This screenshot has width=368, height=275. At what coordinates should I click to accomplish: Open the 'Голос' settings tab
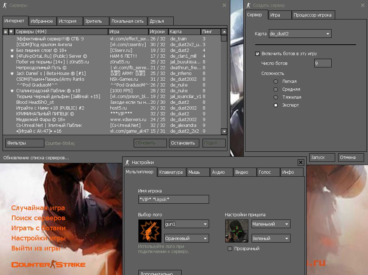coord(268,172)
